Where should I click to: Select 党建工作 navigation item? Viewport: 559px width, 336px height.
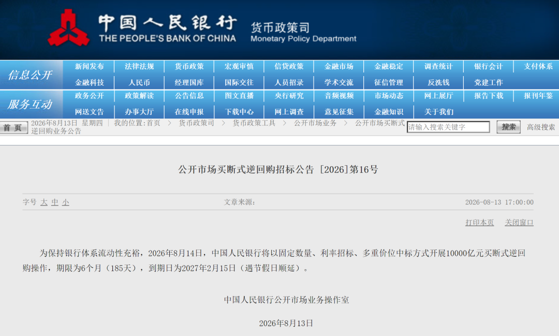tap(489, 82)
